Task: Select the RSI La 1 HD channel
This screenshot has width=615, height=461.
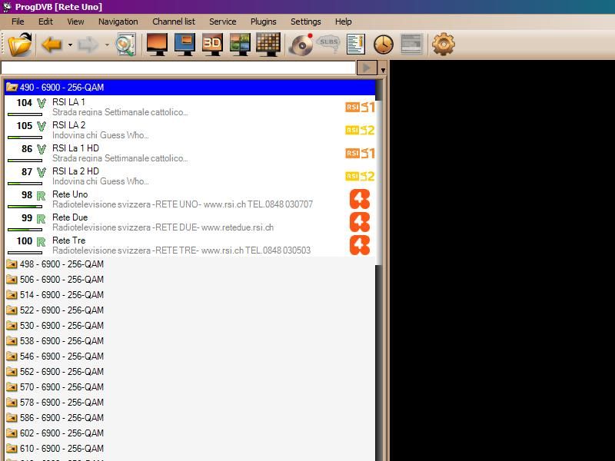Action: [75, 148]
